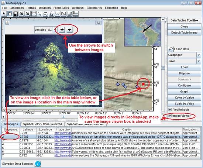Click the map scroll up arrow

coord(163,19)
